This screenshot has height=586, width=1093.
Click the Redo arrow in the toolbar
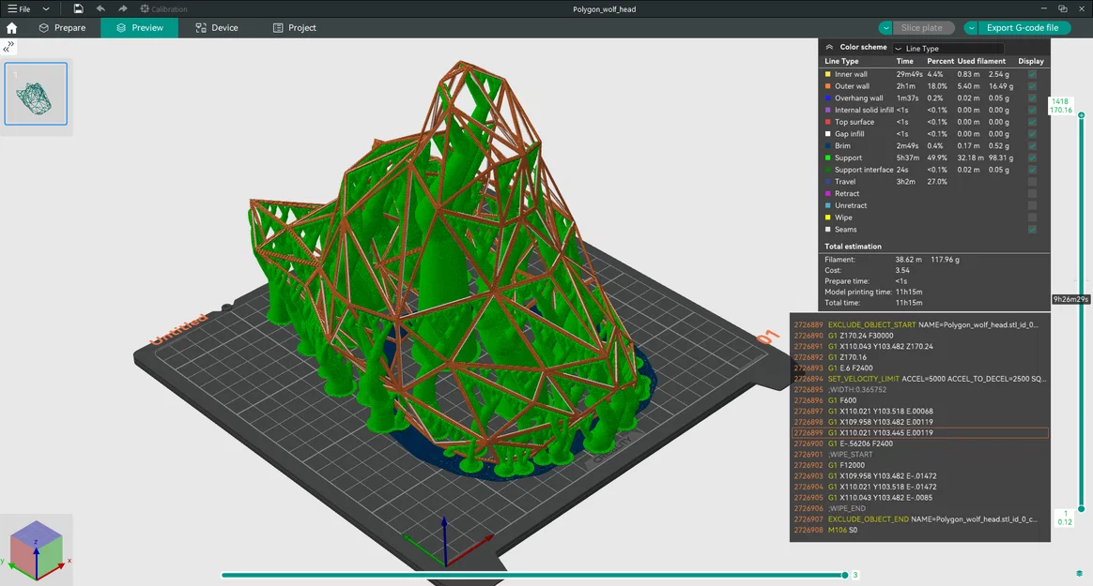120,8
